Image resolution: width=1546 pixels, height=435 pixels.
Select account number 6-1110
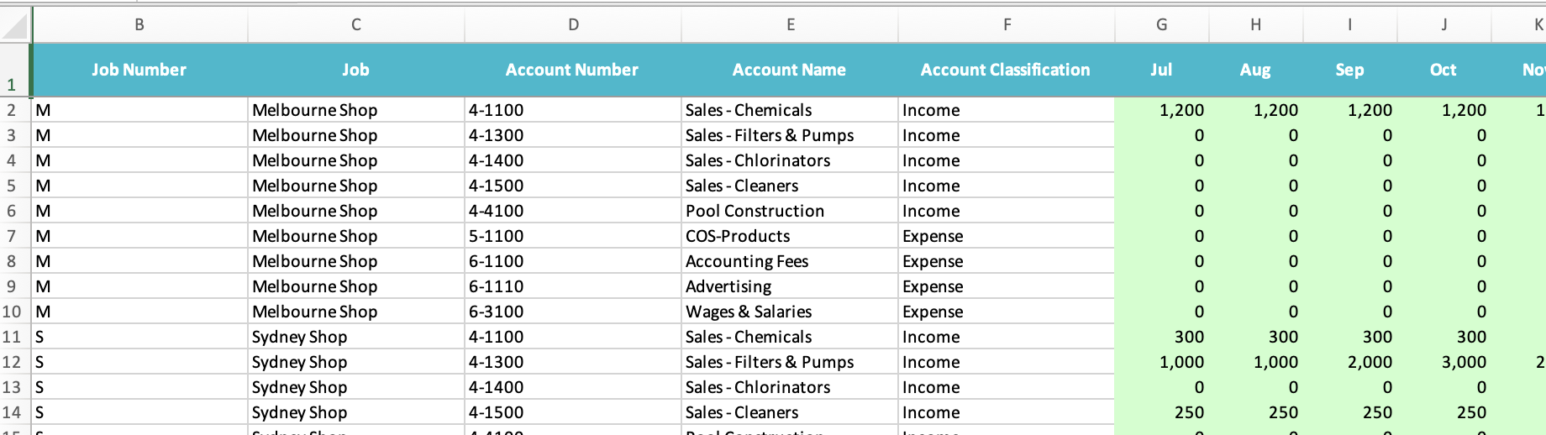click(x=573, y=286)
